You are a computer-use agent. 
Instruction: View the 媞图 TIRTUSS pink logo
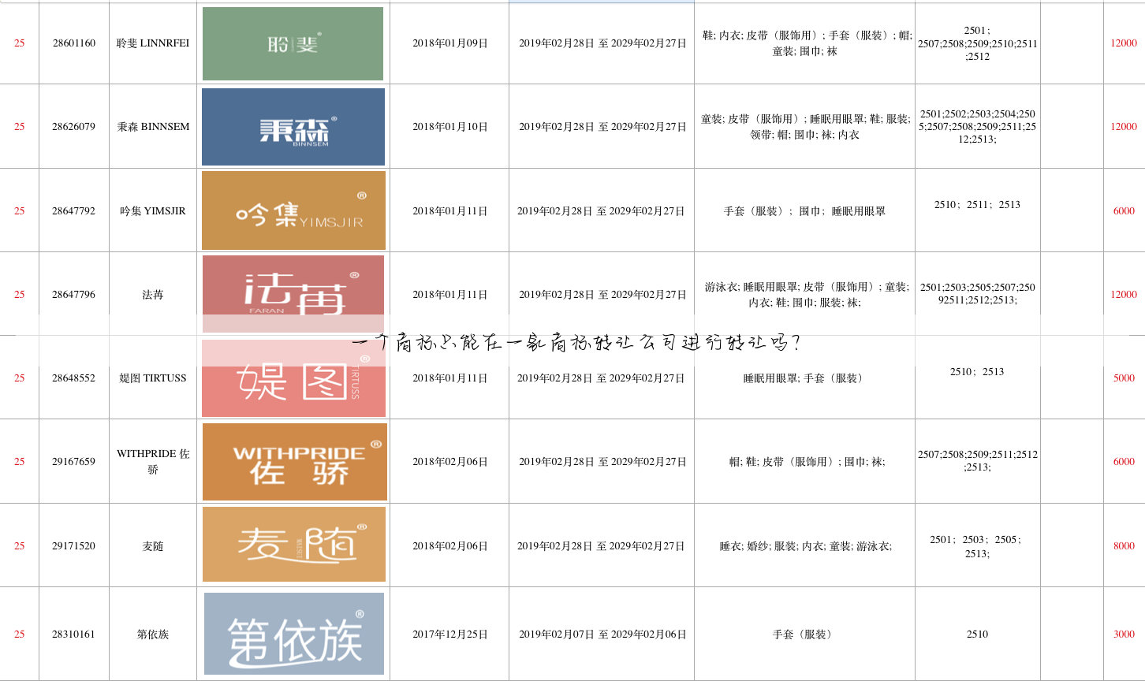click(293, 378)
